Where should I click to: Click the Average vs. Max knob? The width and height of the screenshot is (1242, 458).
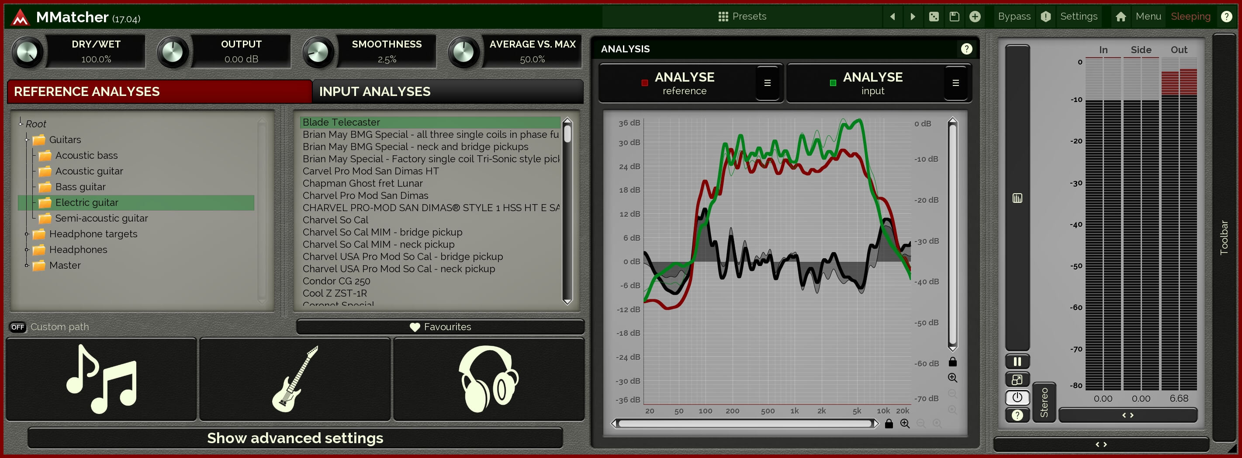point(464,51)
